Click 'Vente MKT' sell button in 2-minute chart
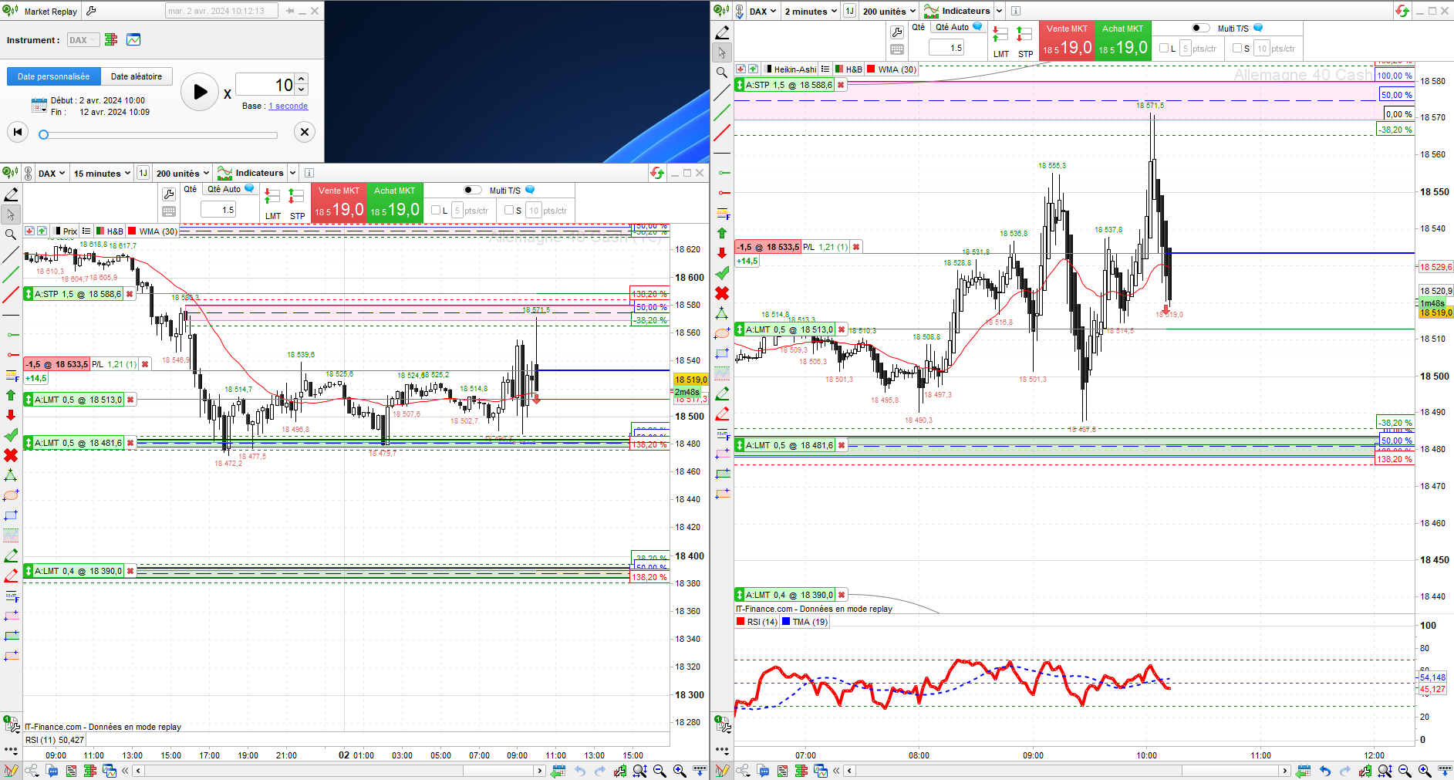The image size is (1454, 780). (x=1067, y=41)
